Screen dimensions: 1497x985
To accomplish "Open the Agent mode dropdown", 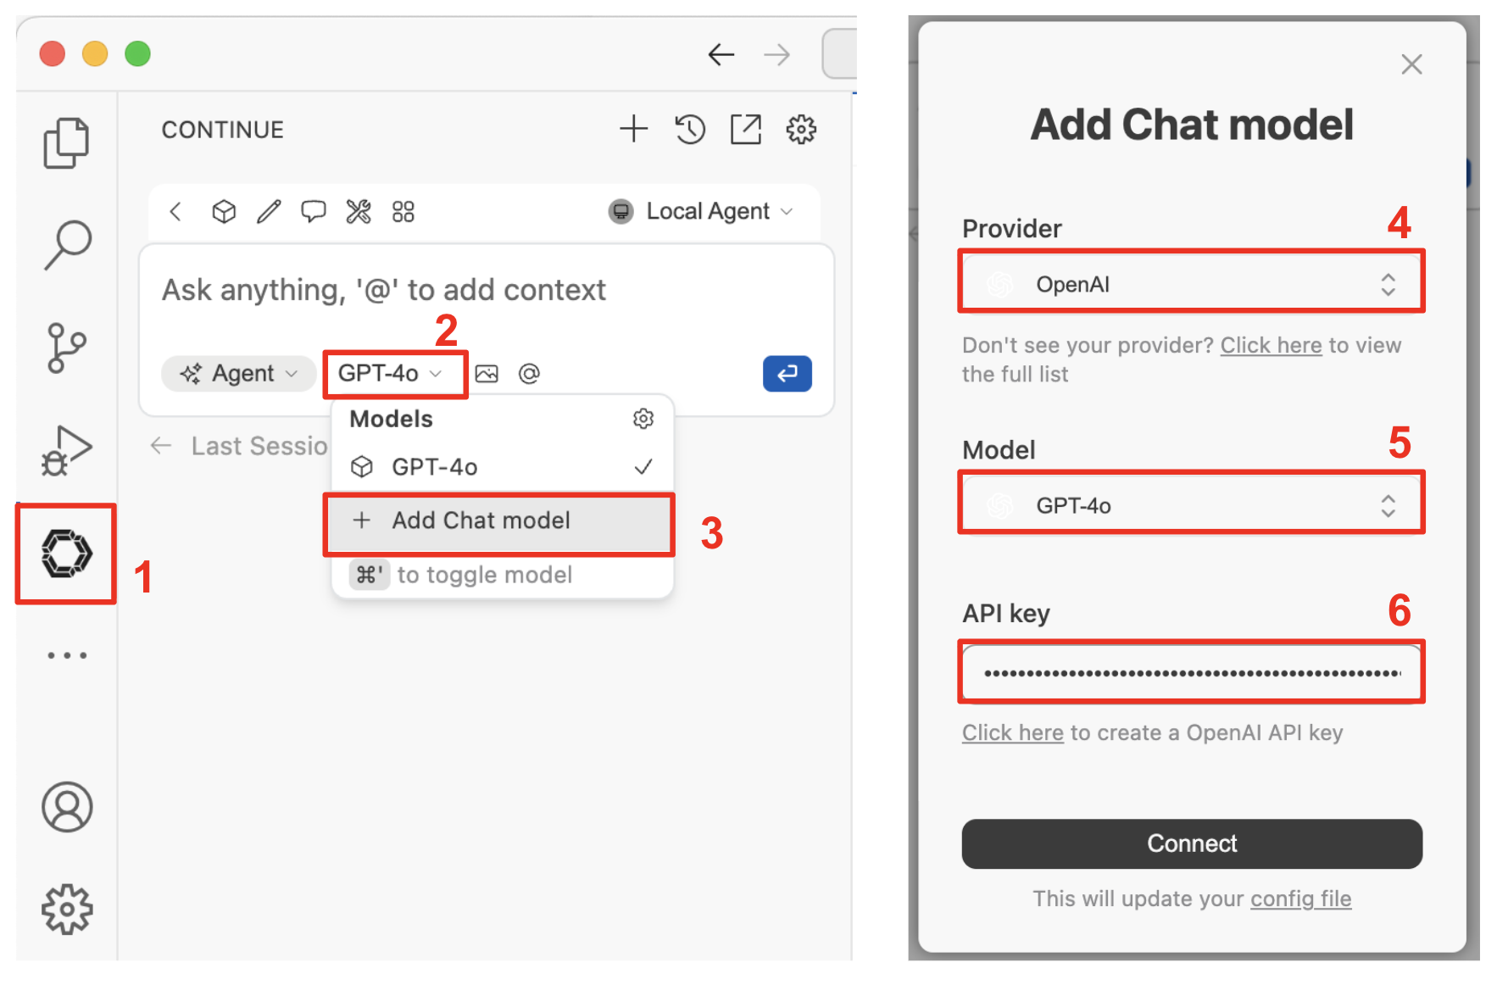I will click(x=237, y=374).
